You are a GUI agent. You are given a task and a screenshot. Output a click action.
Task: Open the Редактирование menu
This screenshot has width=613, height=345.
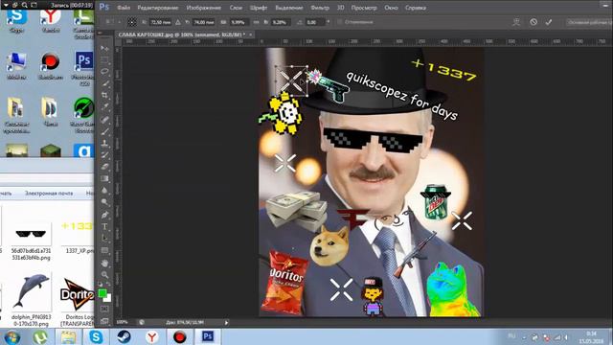pyautogui.click(x=157, y=8)
